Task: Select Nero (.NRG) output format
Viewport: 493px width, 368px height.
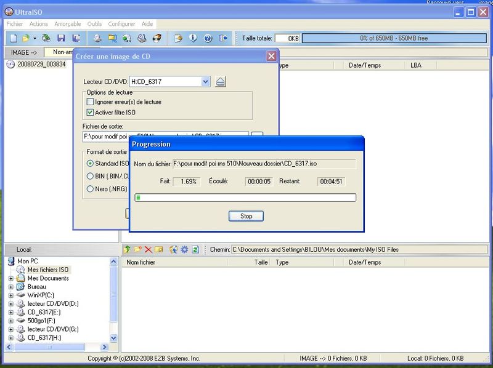Action: coord(90,189)
